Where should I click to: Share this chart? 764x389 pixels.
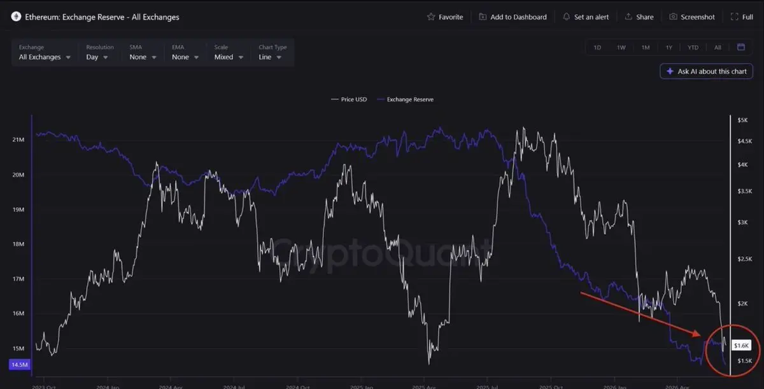(639, 17)
